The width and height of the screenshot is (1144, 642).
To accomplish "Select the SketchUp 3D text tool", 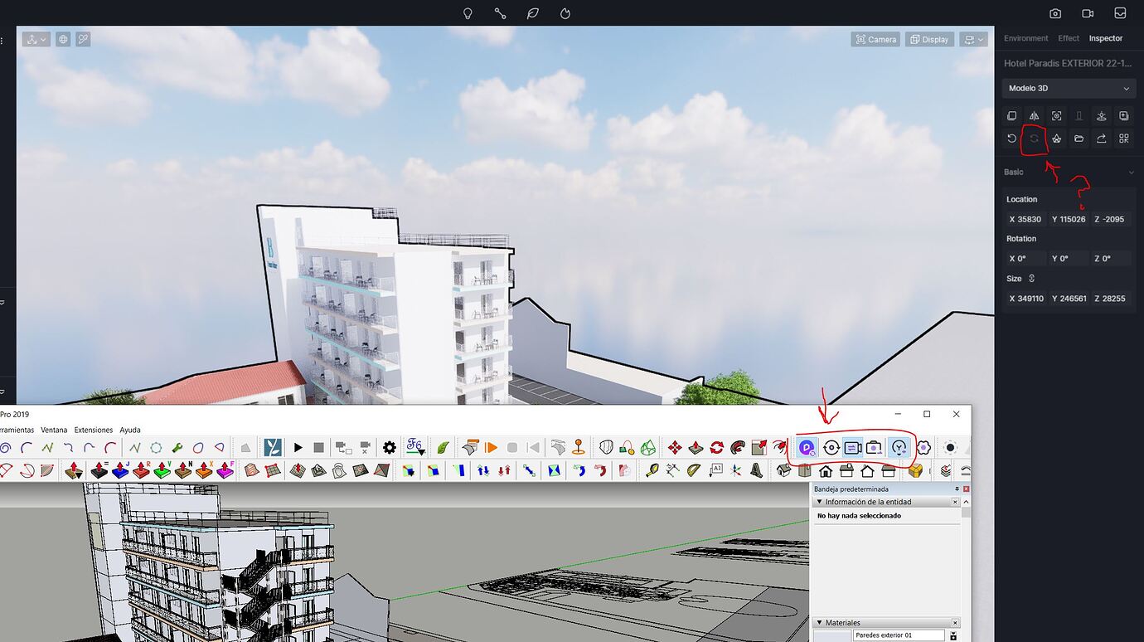I will pos(757,470).
